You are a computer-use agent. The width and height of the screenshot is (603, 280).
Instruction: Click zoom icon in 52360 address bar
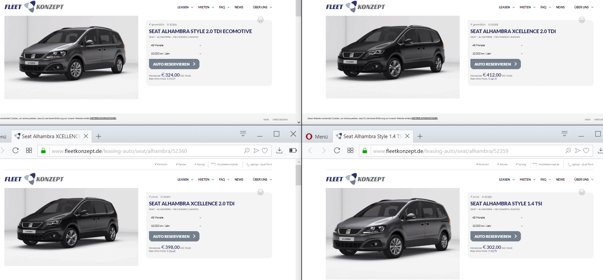pos(247,151)
